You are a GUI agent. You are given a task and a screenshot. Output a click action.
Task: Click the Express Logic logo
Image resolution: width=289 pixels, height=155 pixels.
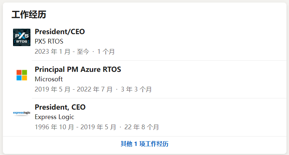tap(22, 113)
